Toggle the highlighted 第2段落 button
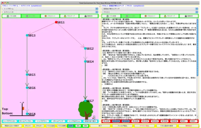 (x=116, y=121)
